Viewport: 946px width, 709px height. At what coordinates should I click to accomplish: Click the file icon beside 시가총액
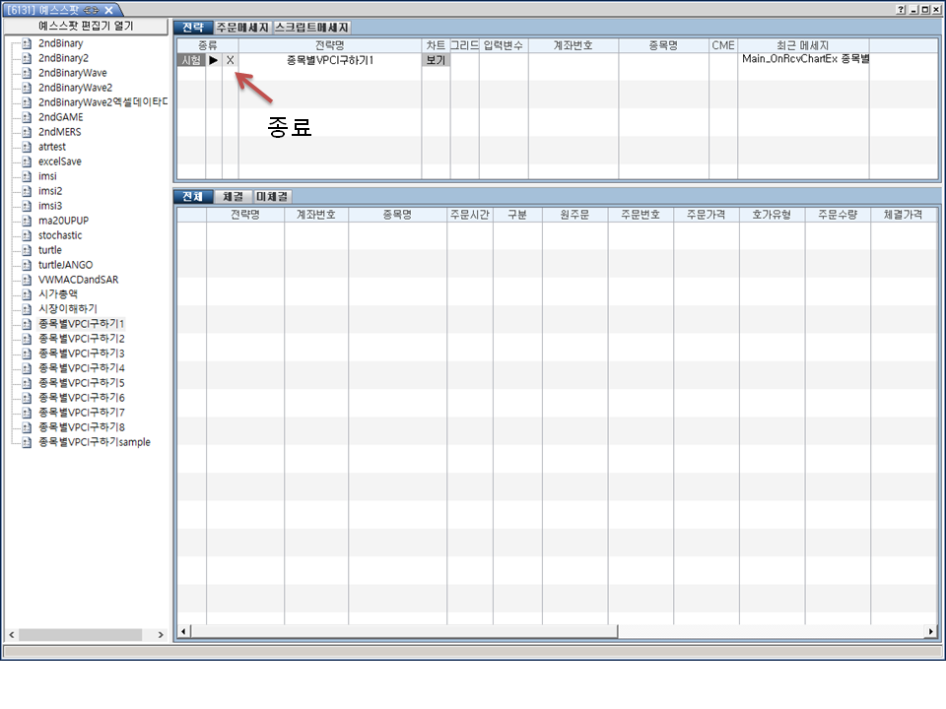(27, 294)
